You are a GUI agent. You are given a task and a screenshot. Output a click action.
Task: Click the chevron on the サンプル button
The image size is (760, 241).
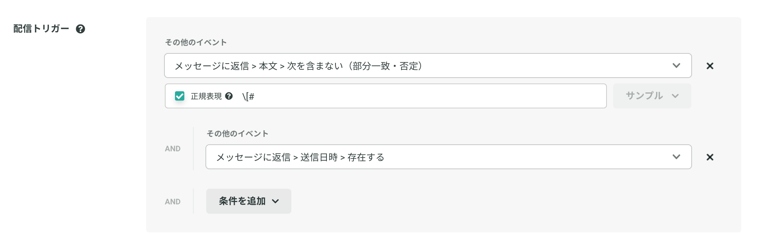(x=675, y=96)
